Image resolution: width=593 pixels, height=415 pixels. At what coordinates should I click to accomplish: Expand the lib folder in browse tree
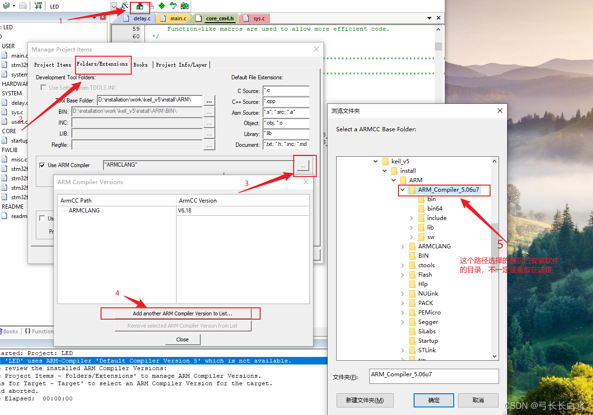coord(411,228)
